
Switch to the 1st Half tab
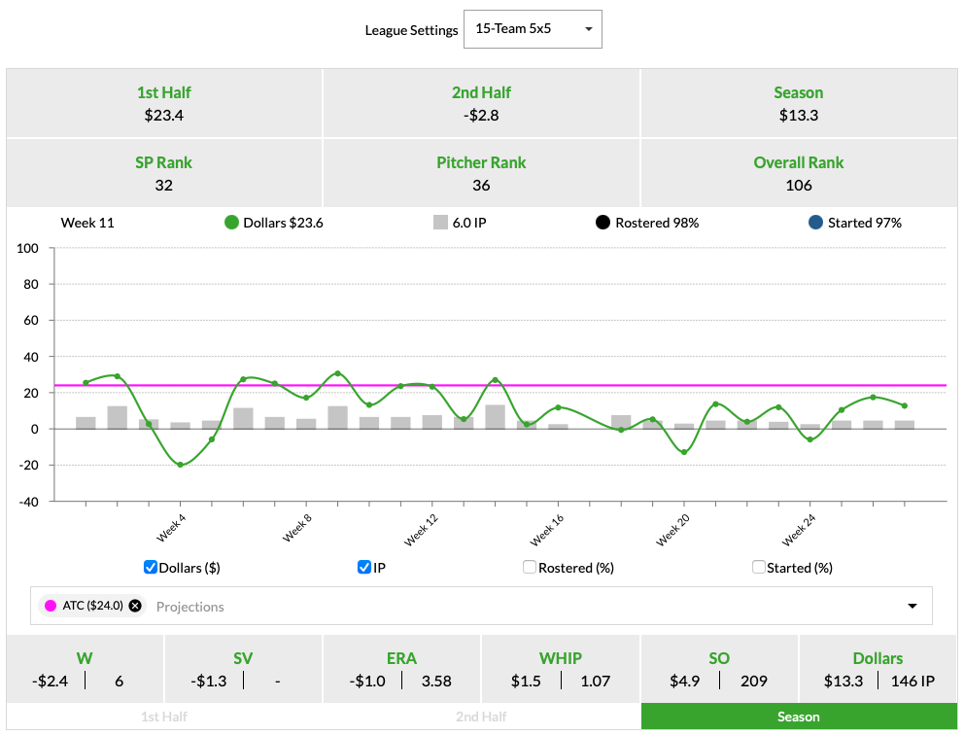tap(164, 717)
